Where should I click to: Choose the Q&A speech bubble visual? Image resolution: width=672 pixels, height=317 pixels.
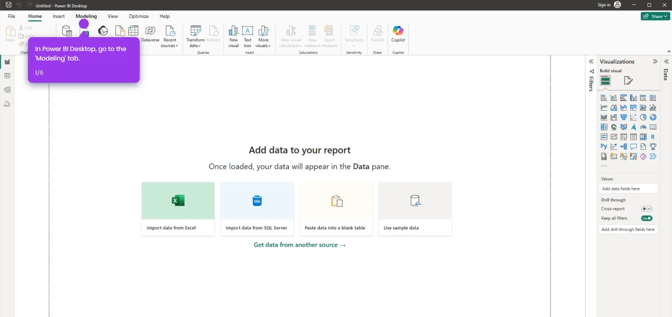click(634, 147)
